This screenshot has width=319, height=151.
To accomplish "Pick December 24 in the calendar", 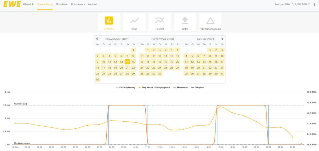I will pos(160,68).
